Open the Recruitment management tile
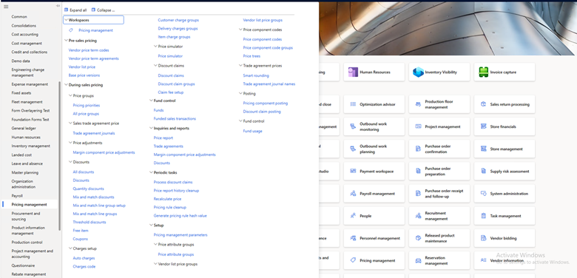This screenshot has width=577, height=278. click(439, 216)
